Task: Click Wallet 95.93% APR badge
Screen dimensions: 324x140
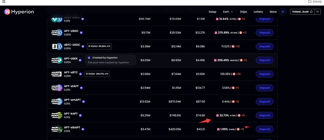Action: click(x=99, y=46)
